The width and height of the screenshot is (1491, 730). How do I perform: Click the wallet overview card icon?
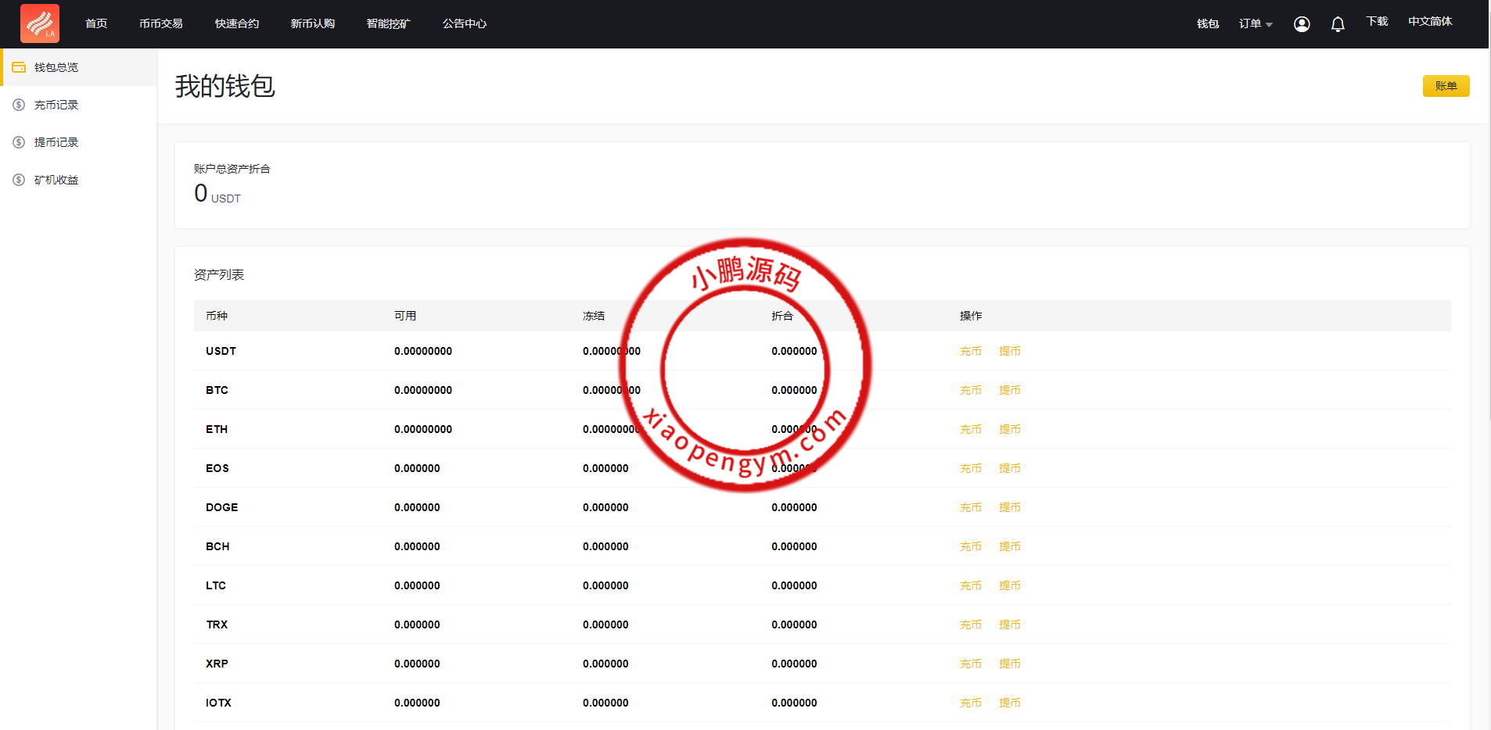(19, 67)
